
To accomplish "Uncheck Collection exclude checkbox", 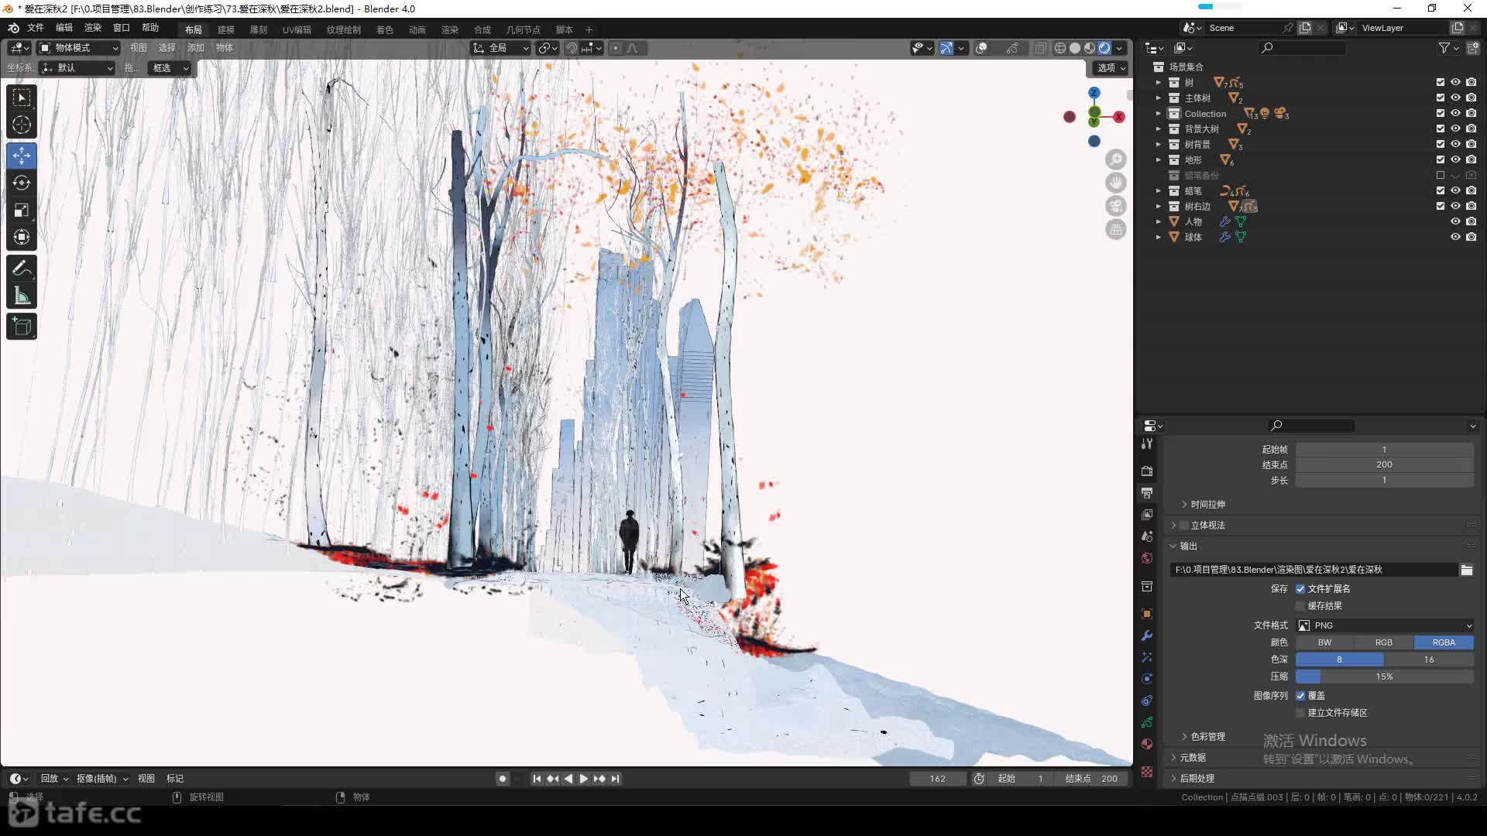I will click(1441, 113).
